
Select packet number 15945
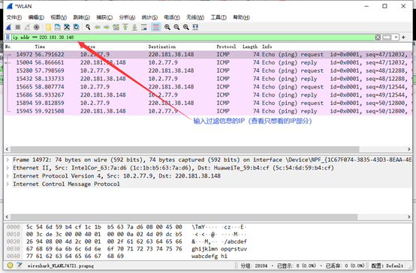(208, 111)
